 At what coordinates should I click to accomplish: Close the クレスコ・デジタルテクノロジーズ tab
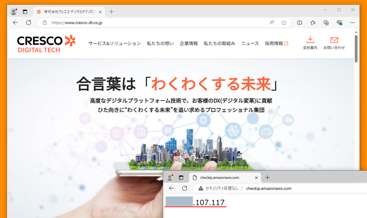[100, 12]
